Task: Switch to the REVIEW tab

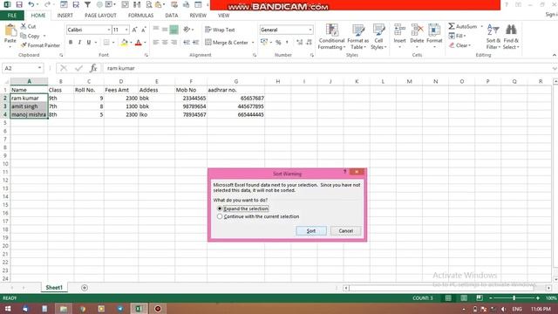Action: pos(198,16)
